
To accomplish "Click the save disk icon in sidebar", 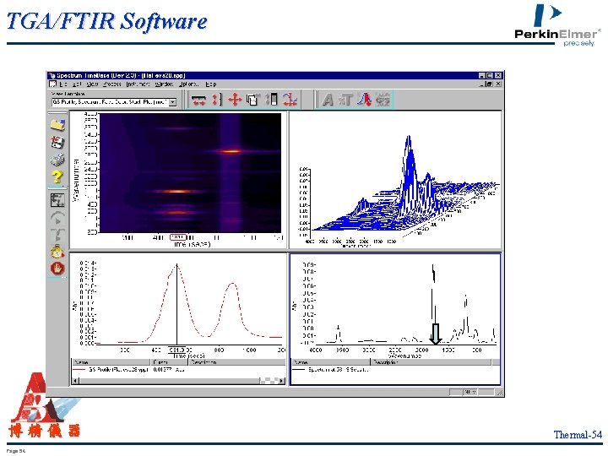I will click(x=57, y=143).
